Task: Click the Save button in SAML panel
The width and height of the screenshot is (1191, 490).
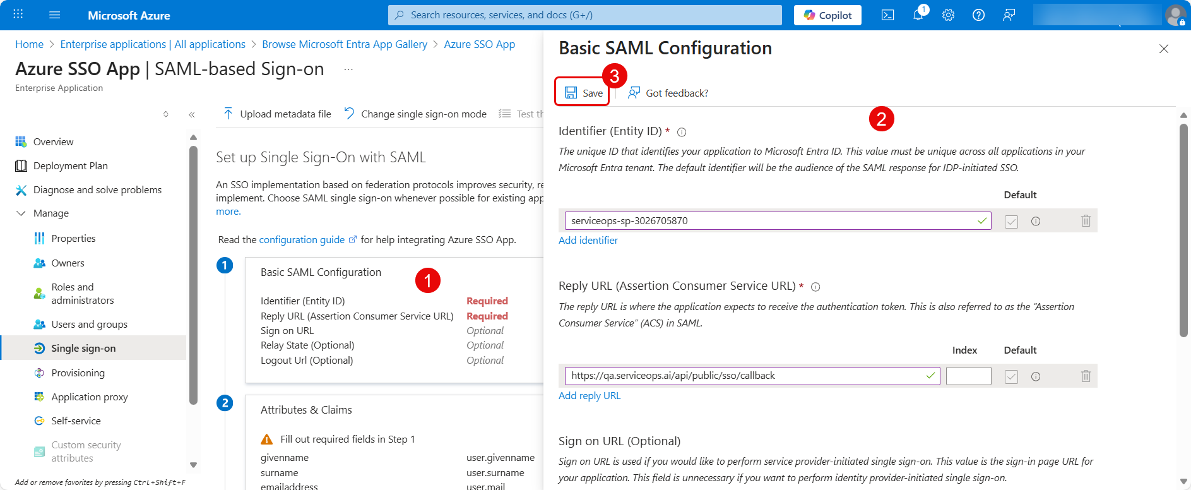Action: pyautogui.click(x=583, y=93)
